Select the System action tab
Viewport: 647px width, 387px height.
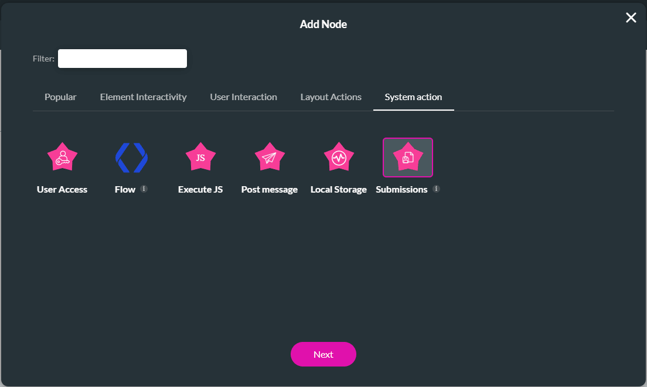coord(413,97)
